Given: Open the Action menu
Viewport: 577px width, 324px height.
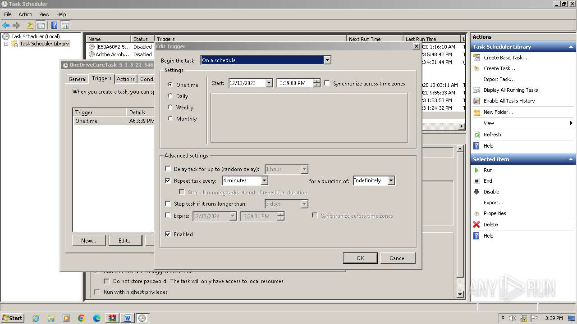Looking at the screenshot, I should click(25, 14).
